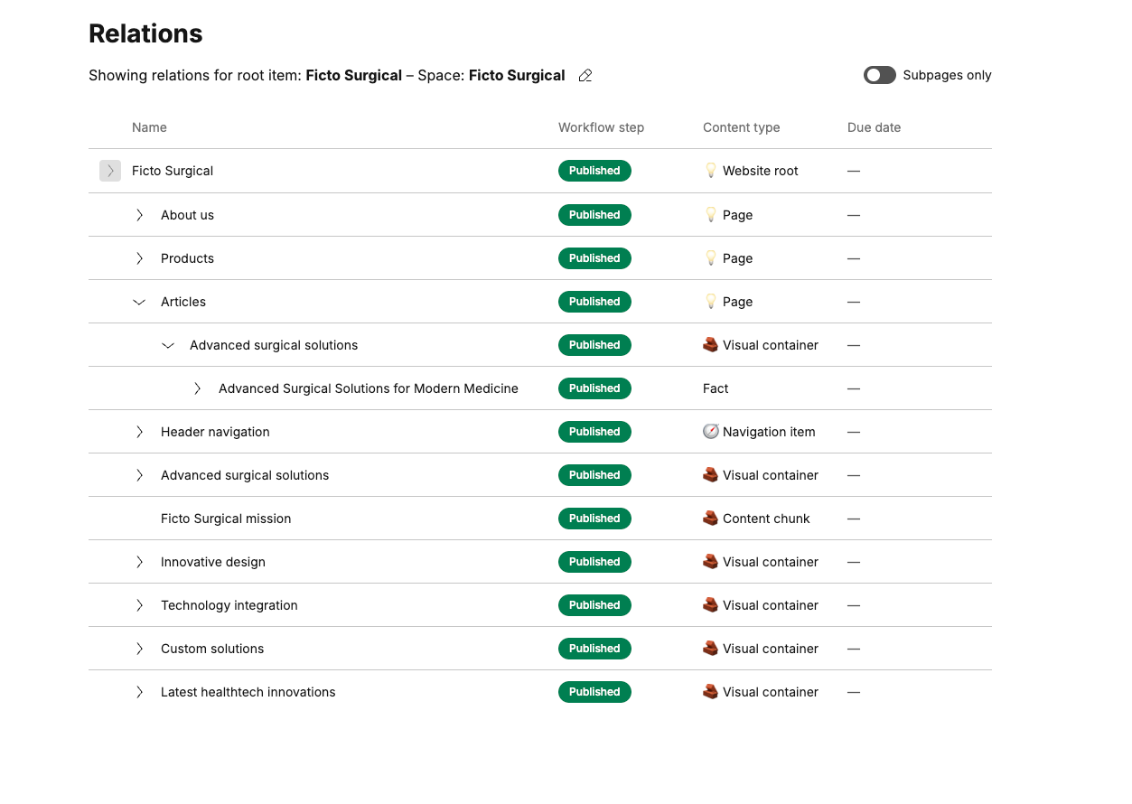Toggle the Subpages only switch
The height and width of the screenshot is (804, 1132).
[x=879, y=75]
